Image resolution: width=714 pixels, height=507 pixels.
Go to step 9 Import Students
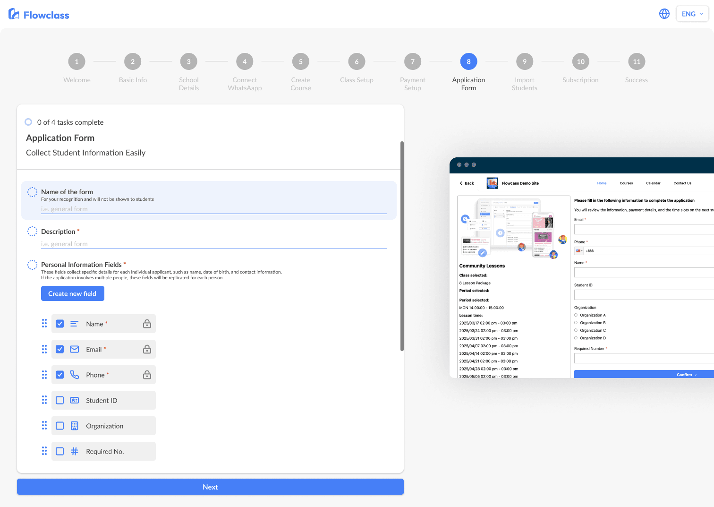(x=525, y=61)
